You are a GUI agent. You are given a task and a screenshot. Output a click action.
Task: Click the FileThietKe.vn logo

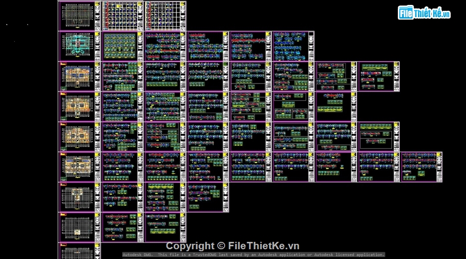coord(424,13)
